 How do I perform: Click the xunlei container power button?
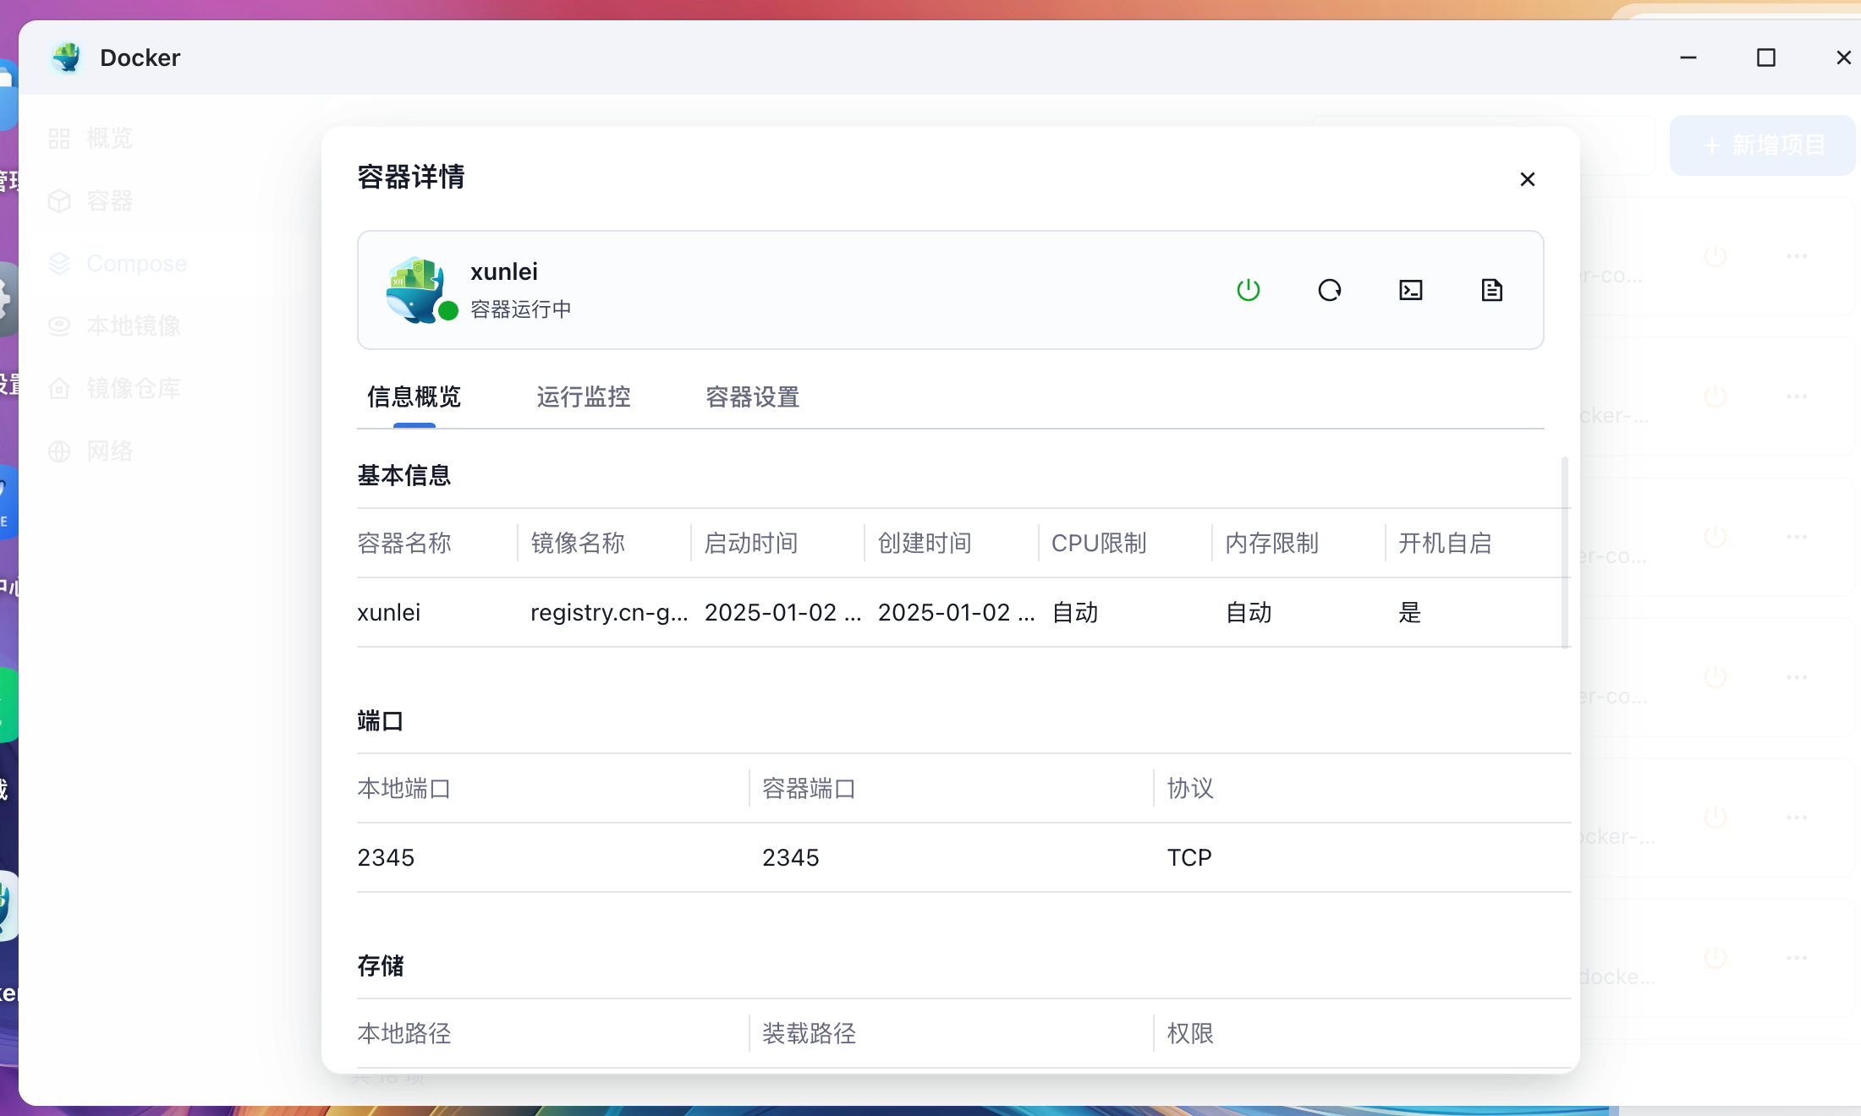(x=1249, y=290)
